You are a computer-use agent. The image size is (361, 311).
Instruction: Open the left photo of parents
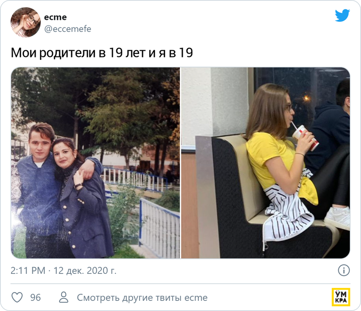pyautogui.click(x=96, y=163)
